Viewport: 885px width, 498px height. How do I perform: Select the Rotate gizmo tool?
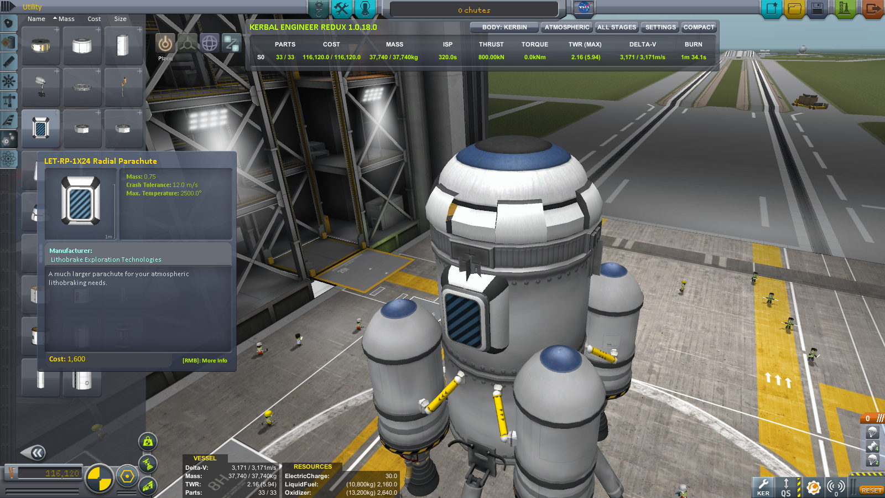[x=209, y=43]
